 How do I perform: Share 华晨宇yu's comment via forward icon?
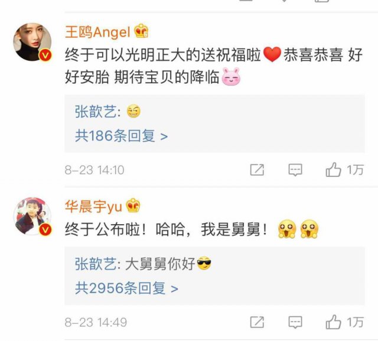coord(257,322)
